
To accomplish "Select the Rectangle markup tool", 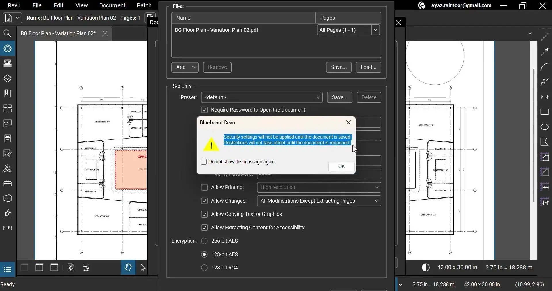I will click(545, 112).
